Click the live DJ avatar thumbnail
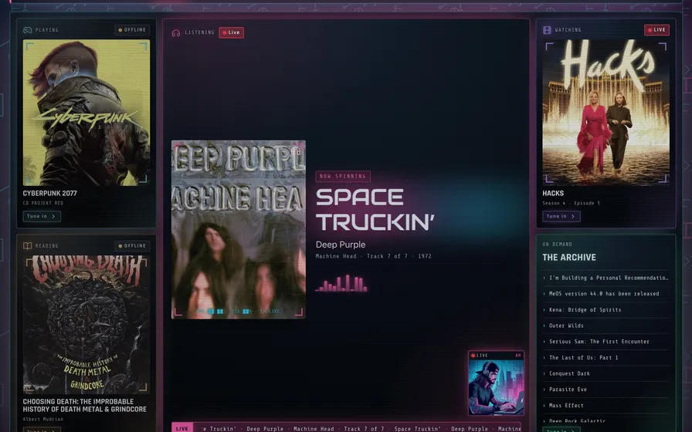This screenshot has width=692, height=432. coord(496,383)
